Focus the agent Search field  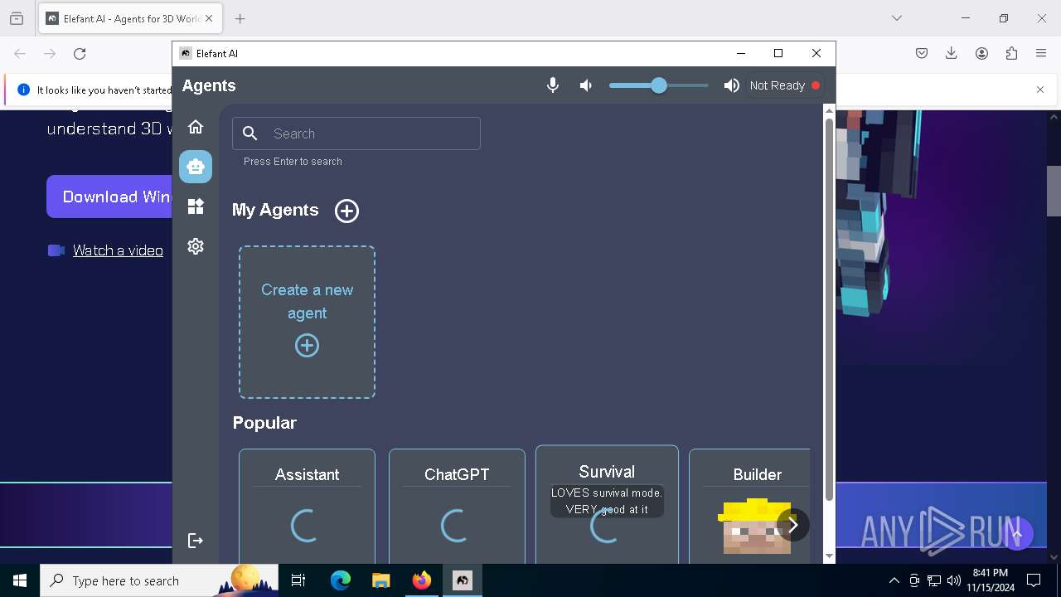point(356,133)
